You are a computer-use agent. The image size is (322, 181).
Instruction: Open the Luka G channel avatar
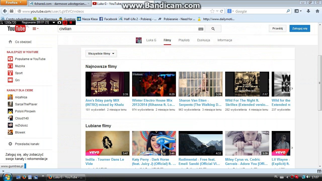pos(139,40)
